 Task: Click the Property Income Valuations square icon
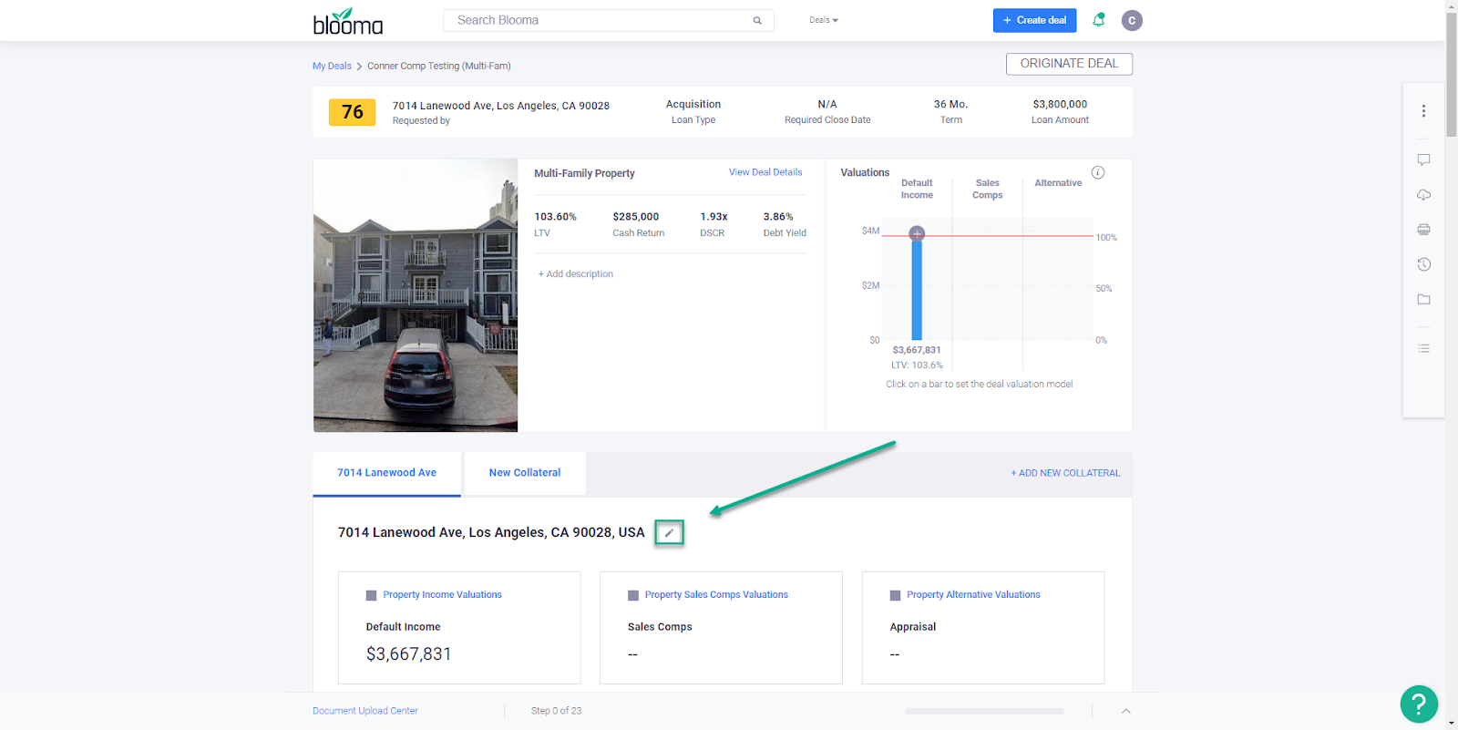(371, 595)
